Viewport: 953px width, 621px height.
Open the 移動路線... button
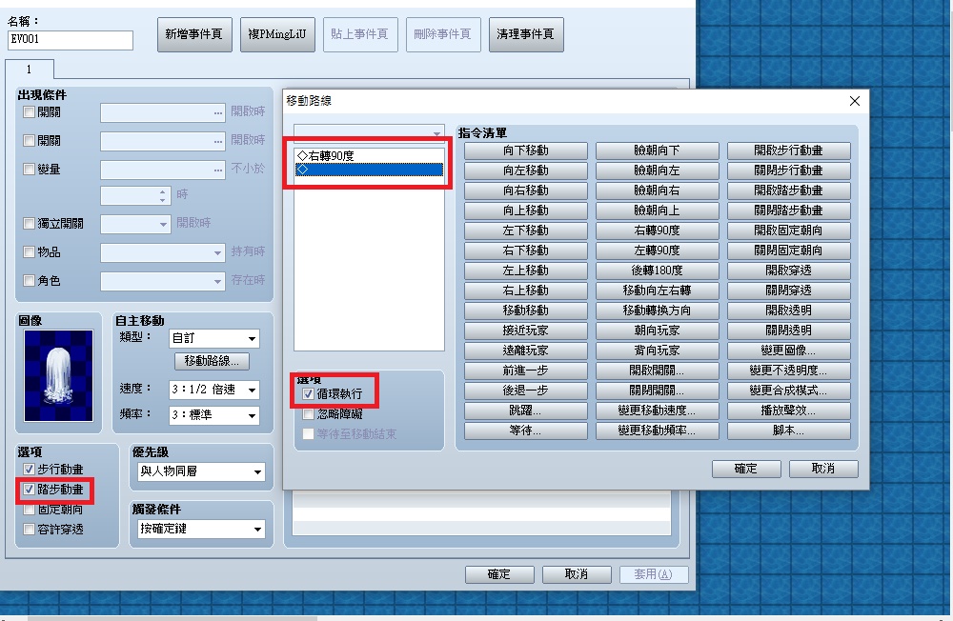(213, 361)
